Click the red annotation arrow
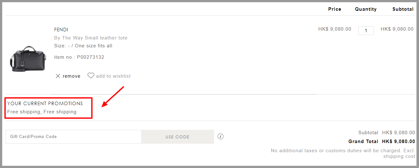This screenshot has height=168, width=419. (x=113, y=97)
